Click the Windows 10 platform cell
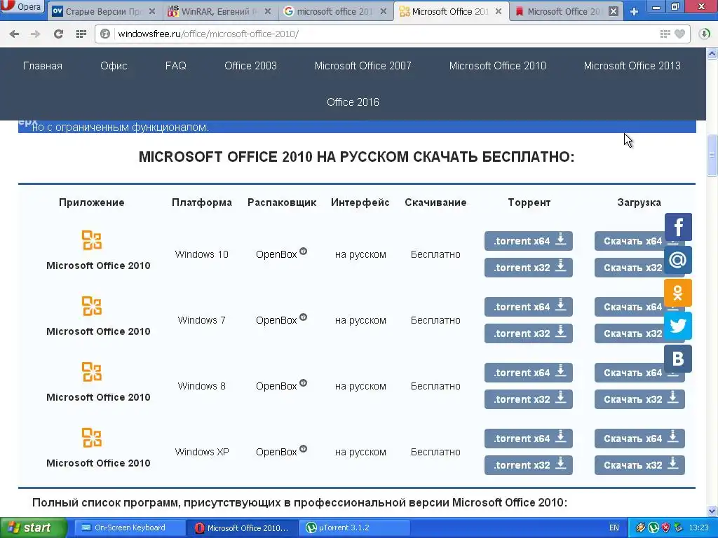 [201, 254]
